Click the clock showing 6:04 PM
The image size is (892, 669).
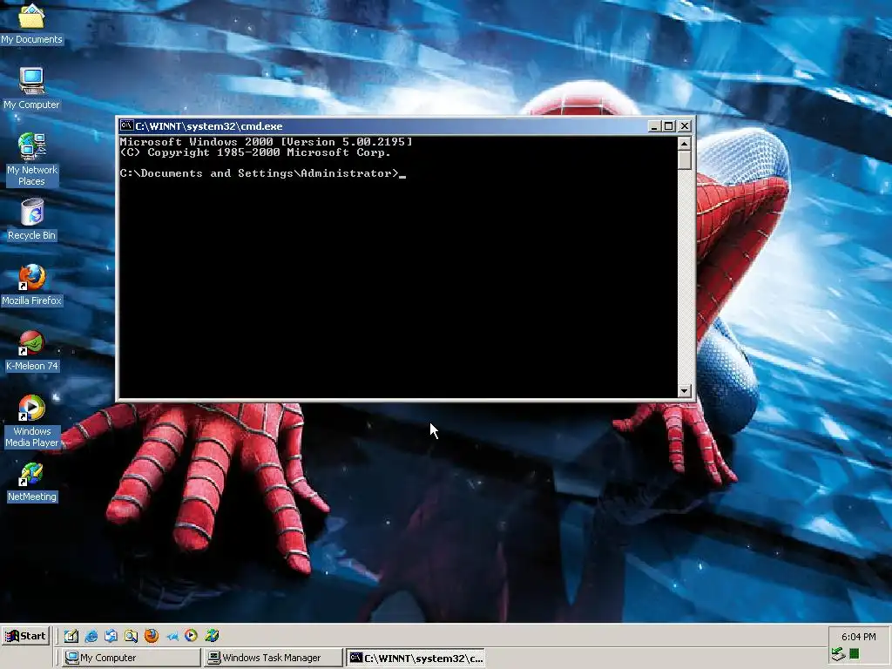pos(858,637)
